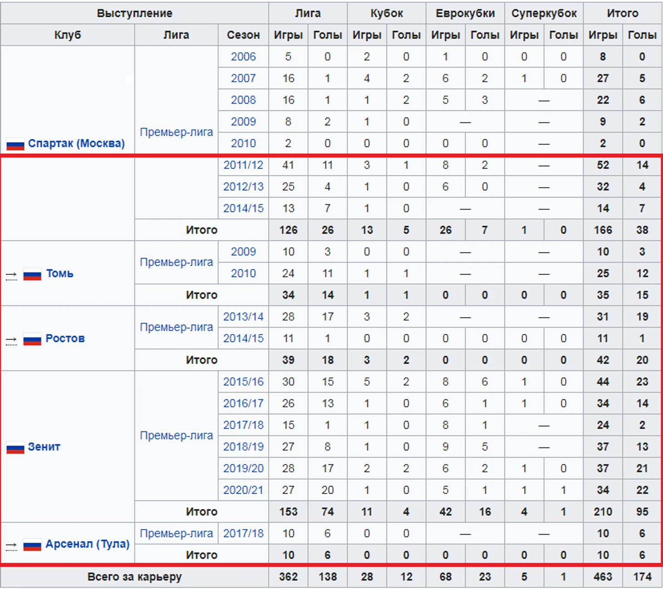Viewport: 663px width, 589px height.
Task: Open the Спартак (Москва) club link
Action: 76,144
